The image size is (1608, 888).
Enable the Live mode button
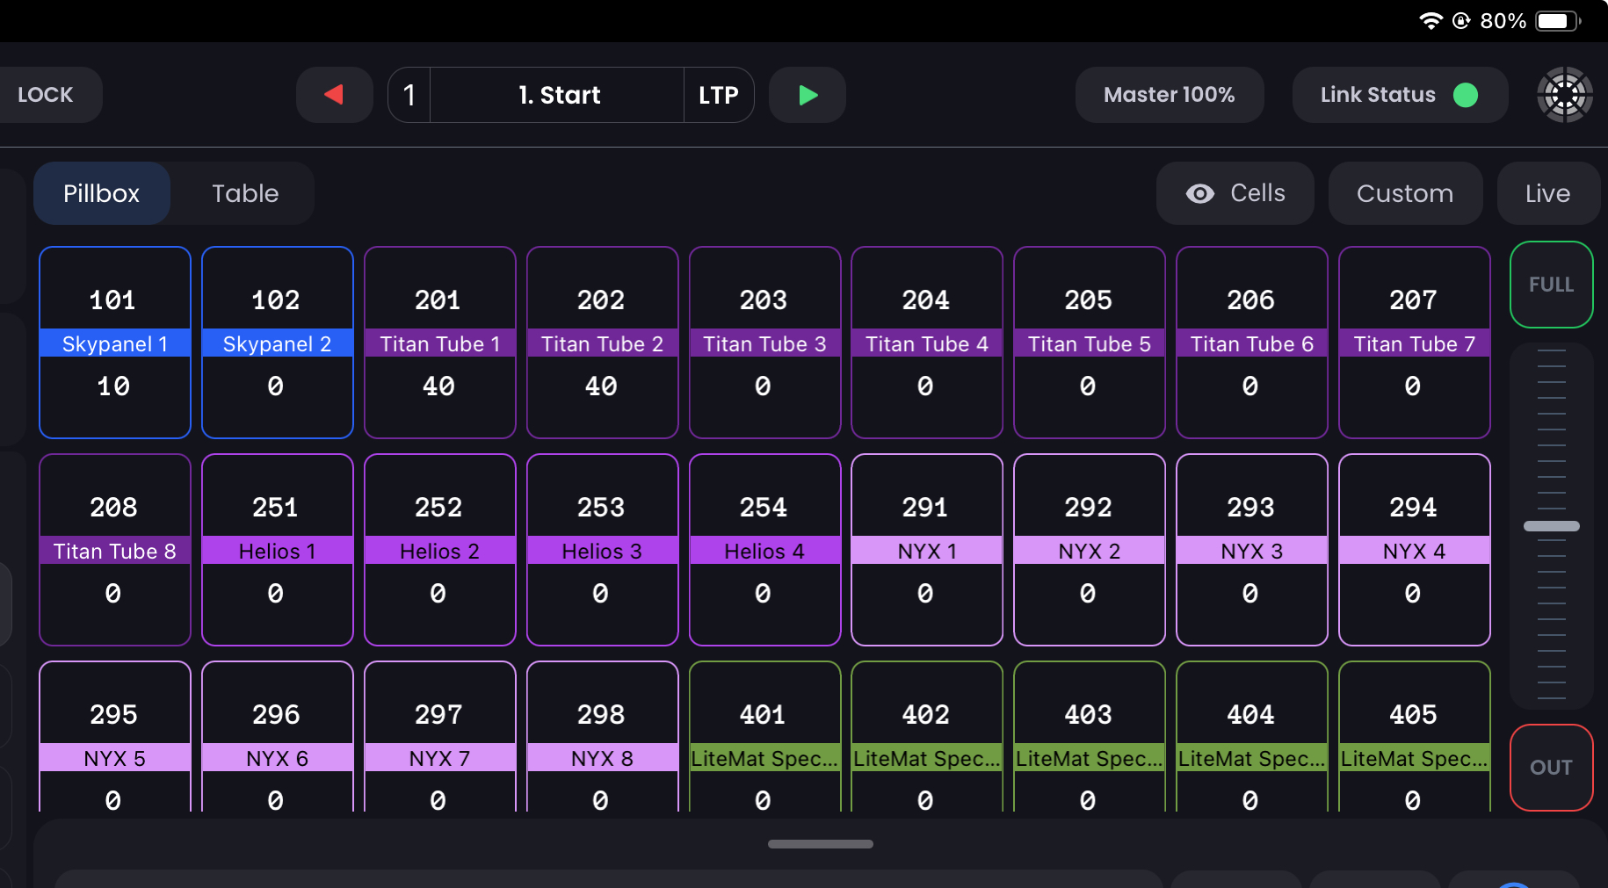1546,193
